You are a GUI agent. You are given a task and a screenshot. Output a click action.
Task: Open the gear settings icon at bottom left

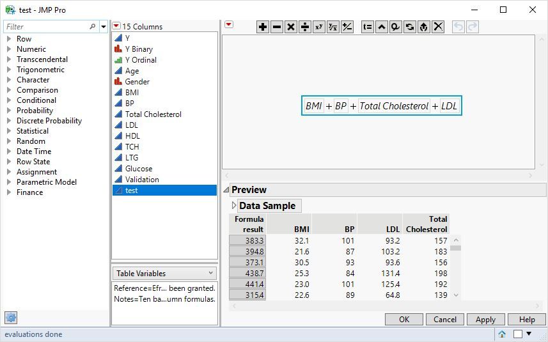(x=11, y=318)
